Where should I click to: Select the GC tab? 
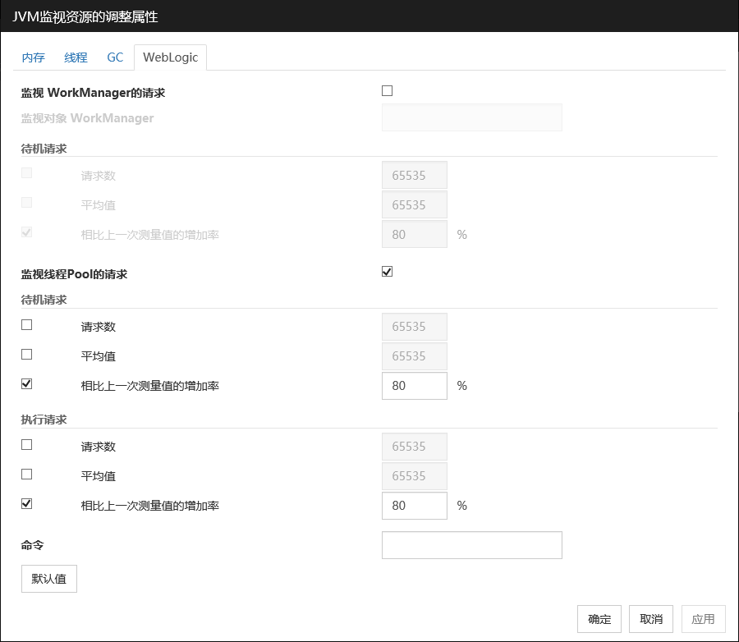115,57
